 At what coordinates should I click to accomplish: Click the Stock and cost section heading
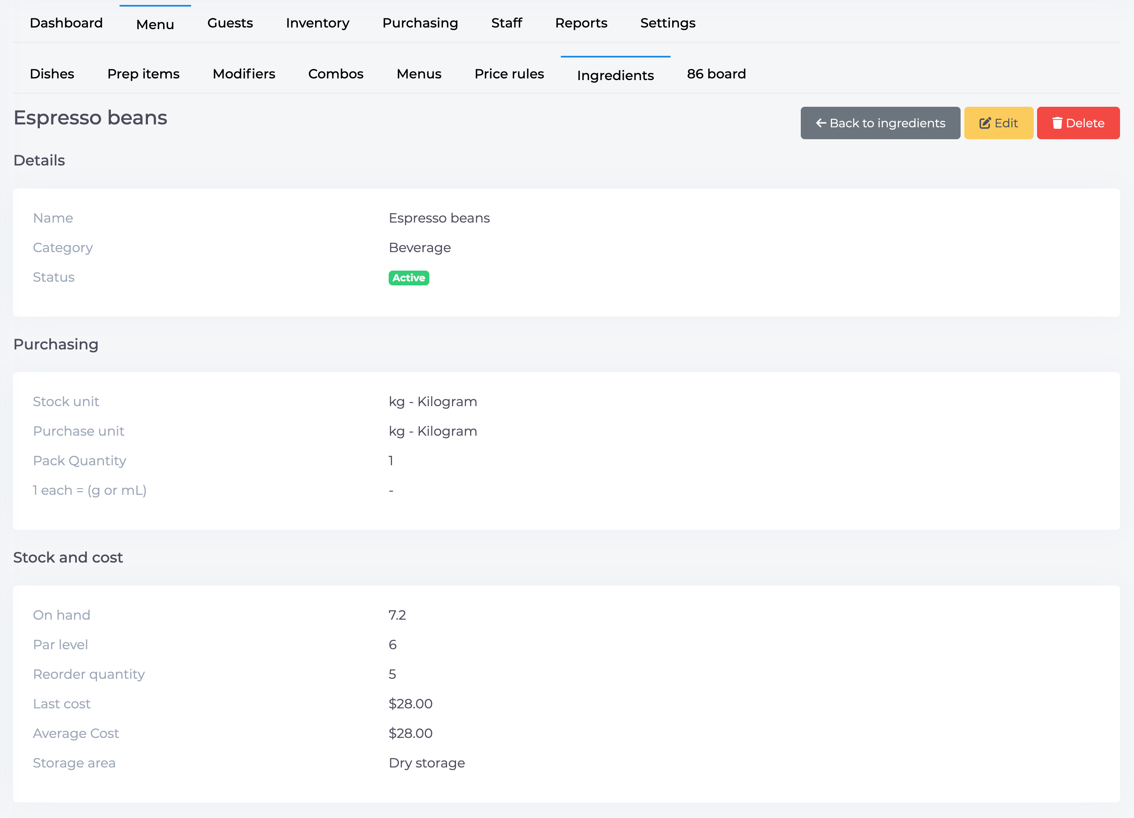tap(68, 558)
